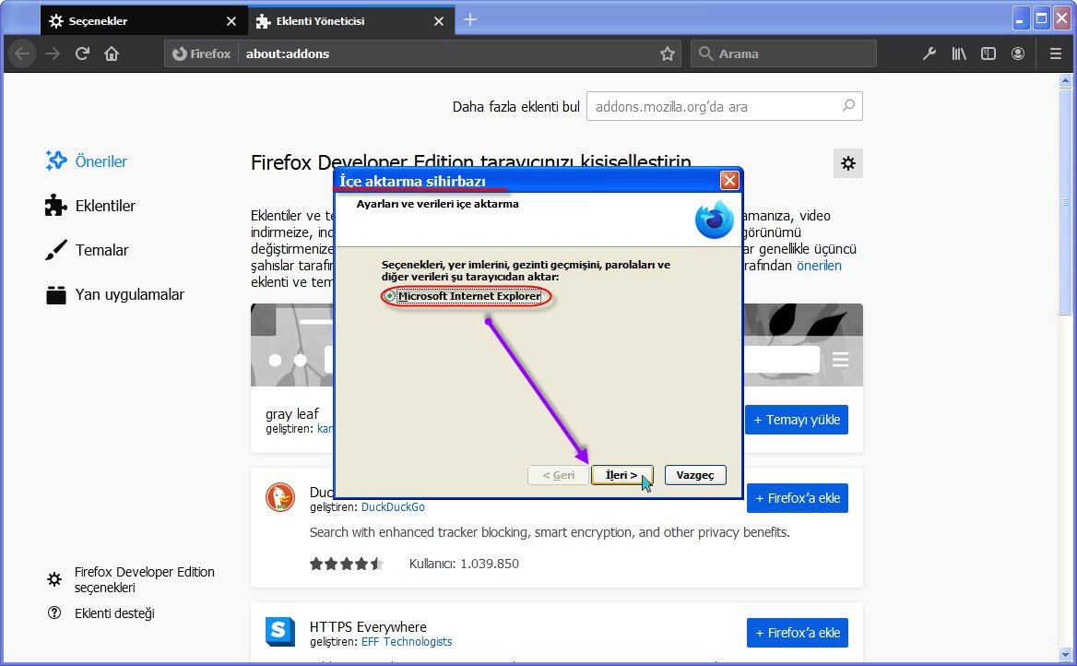Click the Arama search box
This screenshot has height=666, width=1077.
pos(784,54)
